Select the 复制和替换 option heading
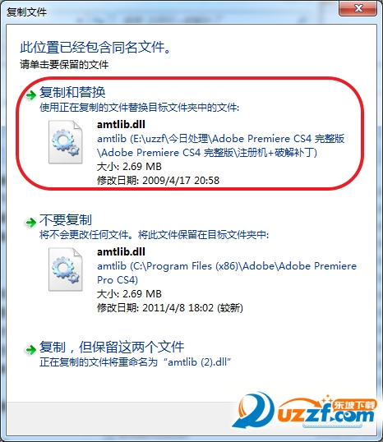Viewport: 383px width, 442px height. [x=72, y=92]
